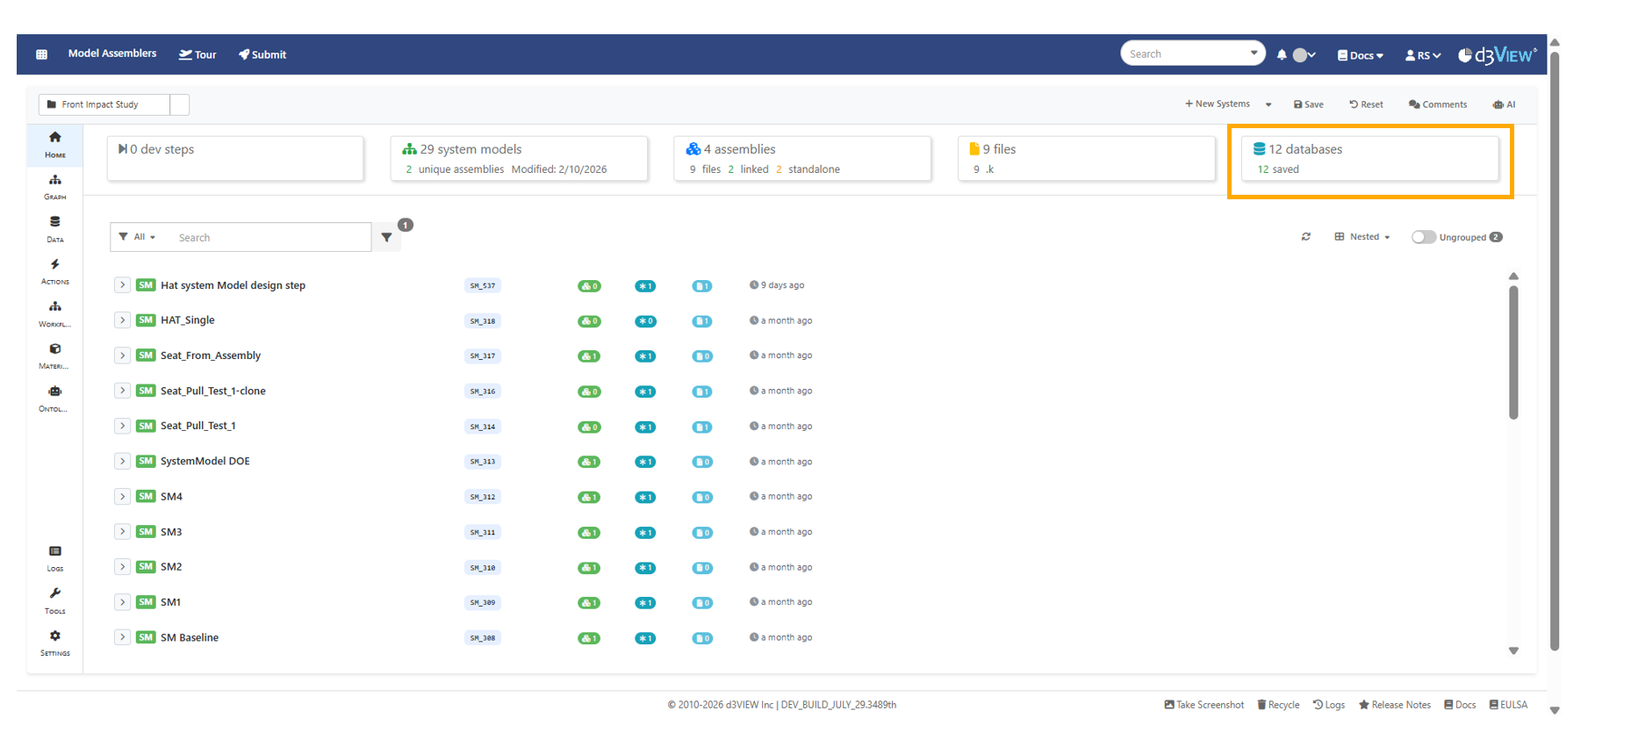This screenshot has height=747, width=1631.
Task: Toggle the Ungrouped switch
Action: [1423, 237]
